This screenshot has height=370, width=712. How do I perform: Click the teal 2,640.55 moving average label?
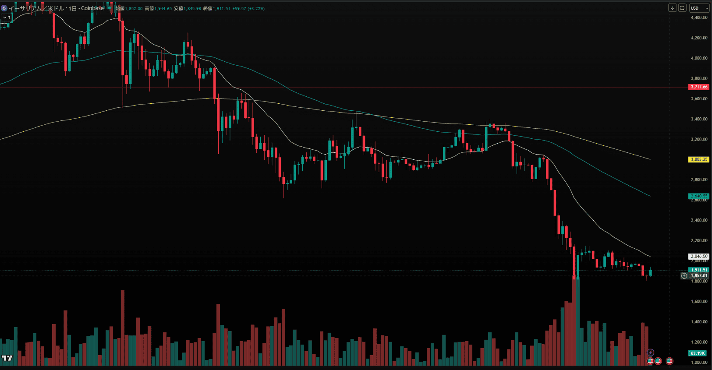point(699,196)
